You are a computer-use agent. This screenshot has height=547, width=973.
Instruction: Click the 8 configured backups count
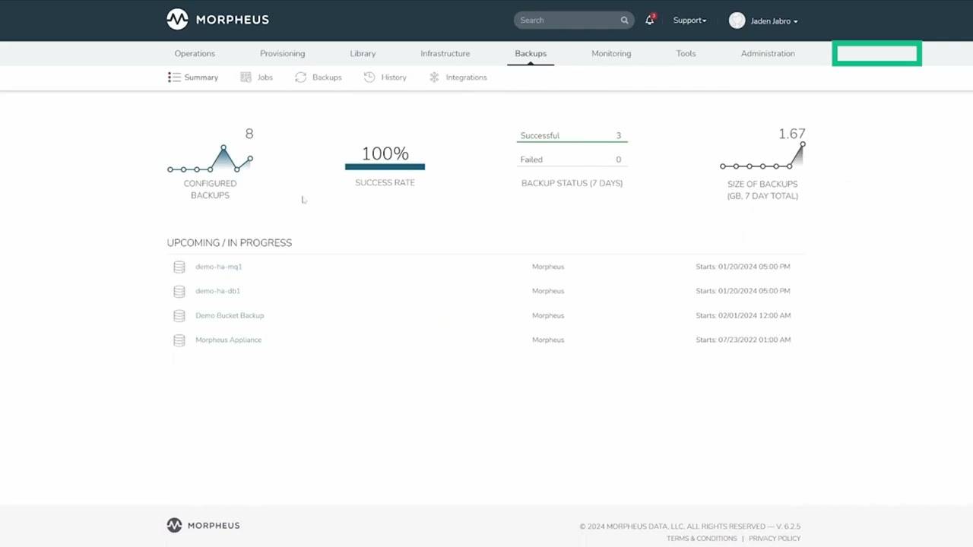tap(249, 134)
